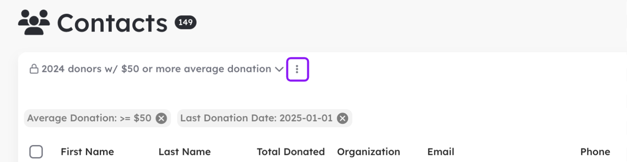Click the Email column header
The width and height of the screenshot is (627, 162).
[441, 152]
